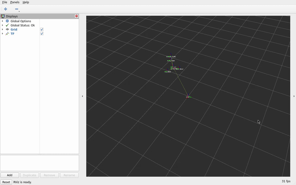This screenshot has height=185, width=296.
Task: Open the Help menu
Action: [x=26, y=2]
